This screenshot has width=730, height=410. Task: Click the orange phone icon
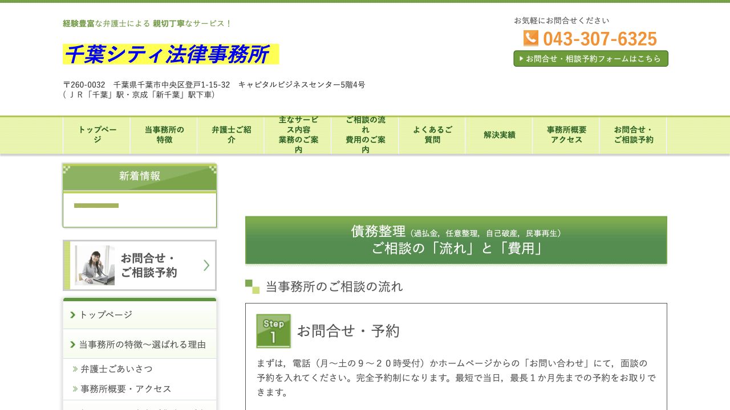[x=531, y=38]
